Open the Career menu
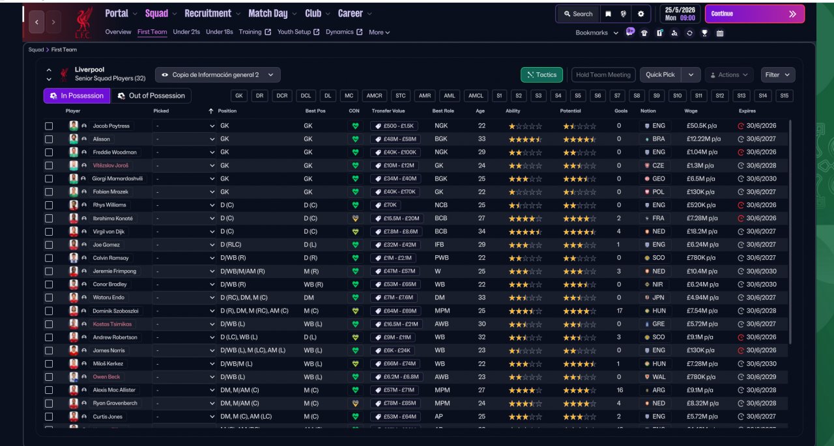 [354, 13]
